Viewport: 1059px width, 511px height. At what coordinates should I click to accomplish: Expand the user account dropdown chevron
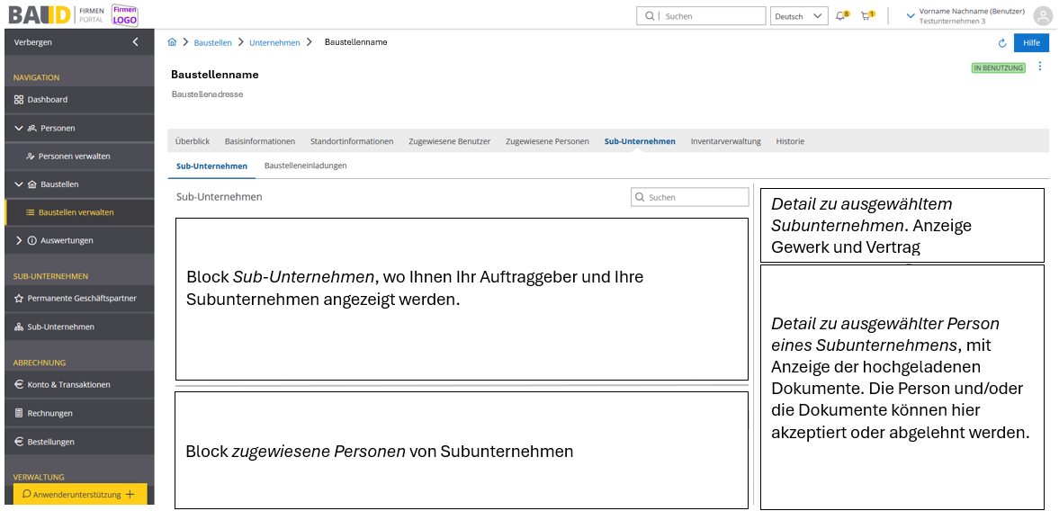tap(910, 16)
